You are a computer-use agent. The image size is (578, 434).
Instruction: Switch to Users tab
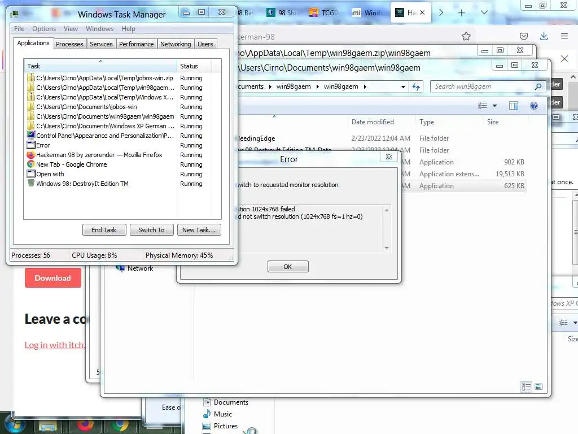click(205, 44)
